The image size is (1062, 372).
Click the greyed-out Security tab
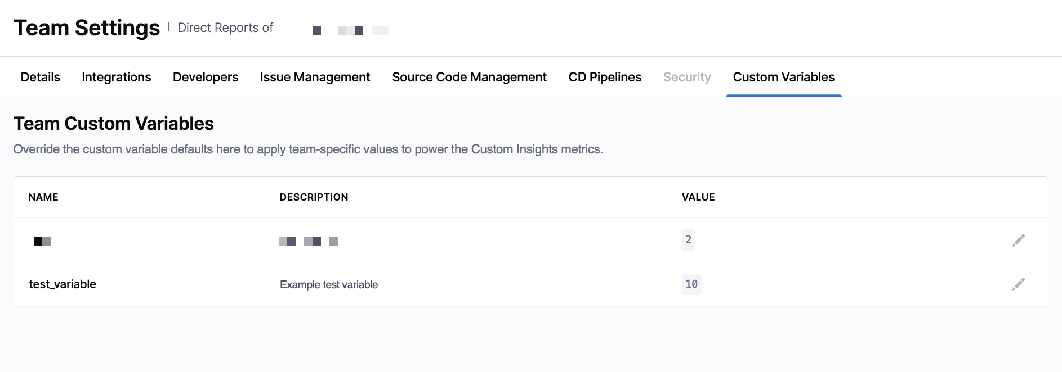click(686, 77)
